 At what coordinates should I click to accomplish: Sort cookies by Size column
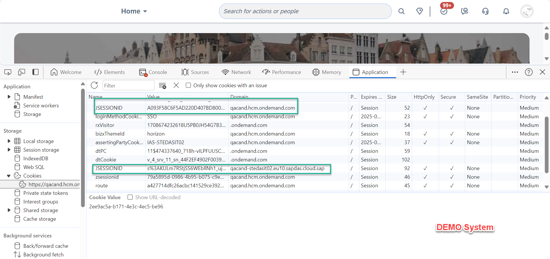click(x=399, y=97)
